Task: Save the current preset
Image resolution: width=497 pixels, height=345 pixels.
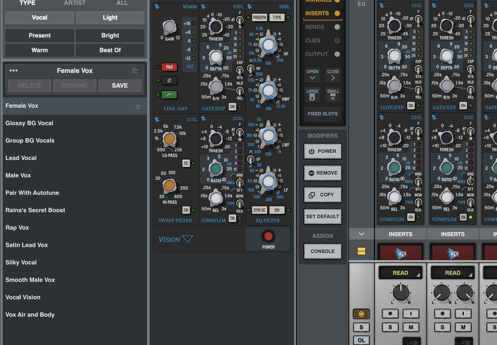Action: pos(120,85)
